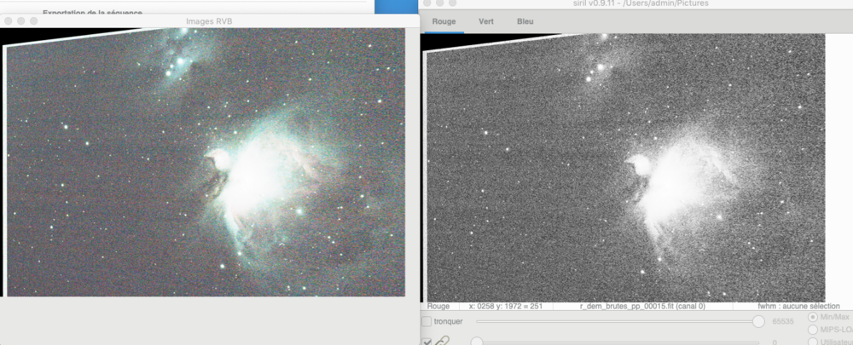
Task: Click the siril v0.9.11 window title
Action: click(x=641, y=3)
